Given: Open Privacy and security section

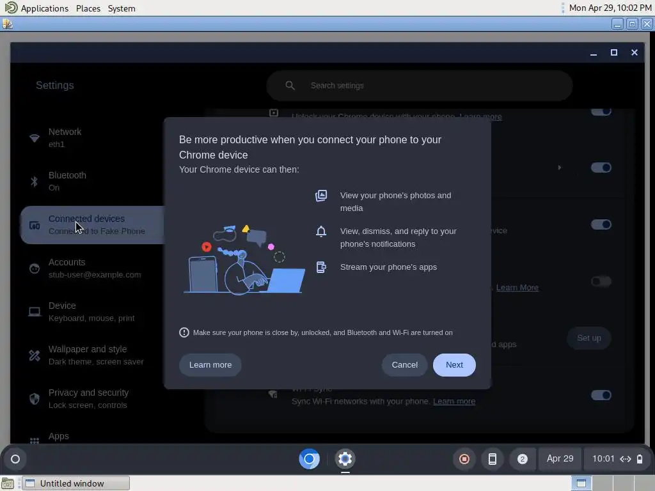Looking at the screenshot, I should pyautogui.click(x=92, y=399).
